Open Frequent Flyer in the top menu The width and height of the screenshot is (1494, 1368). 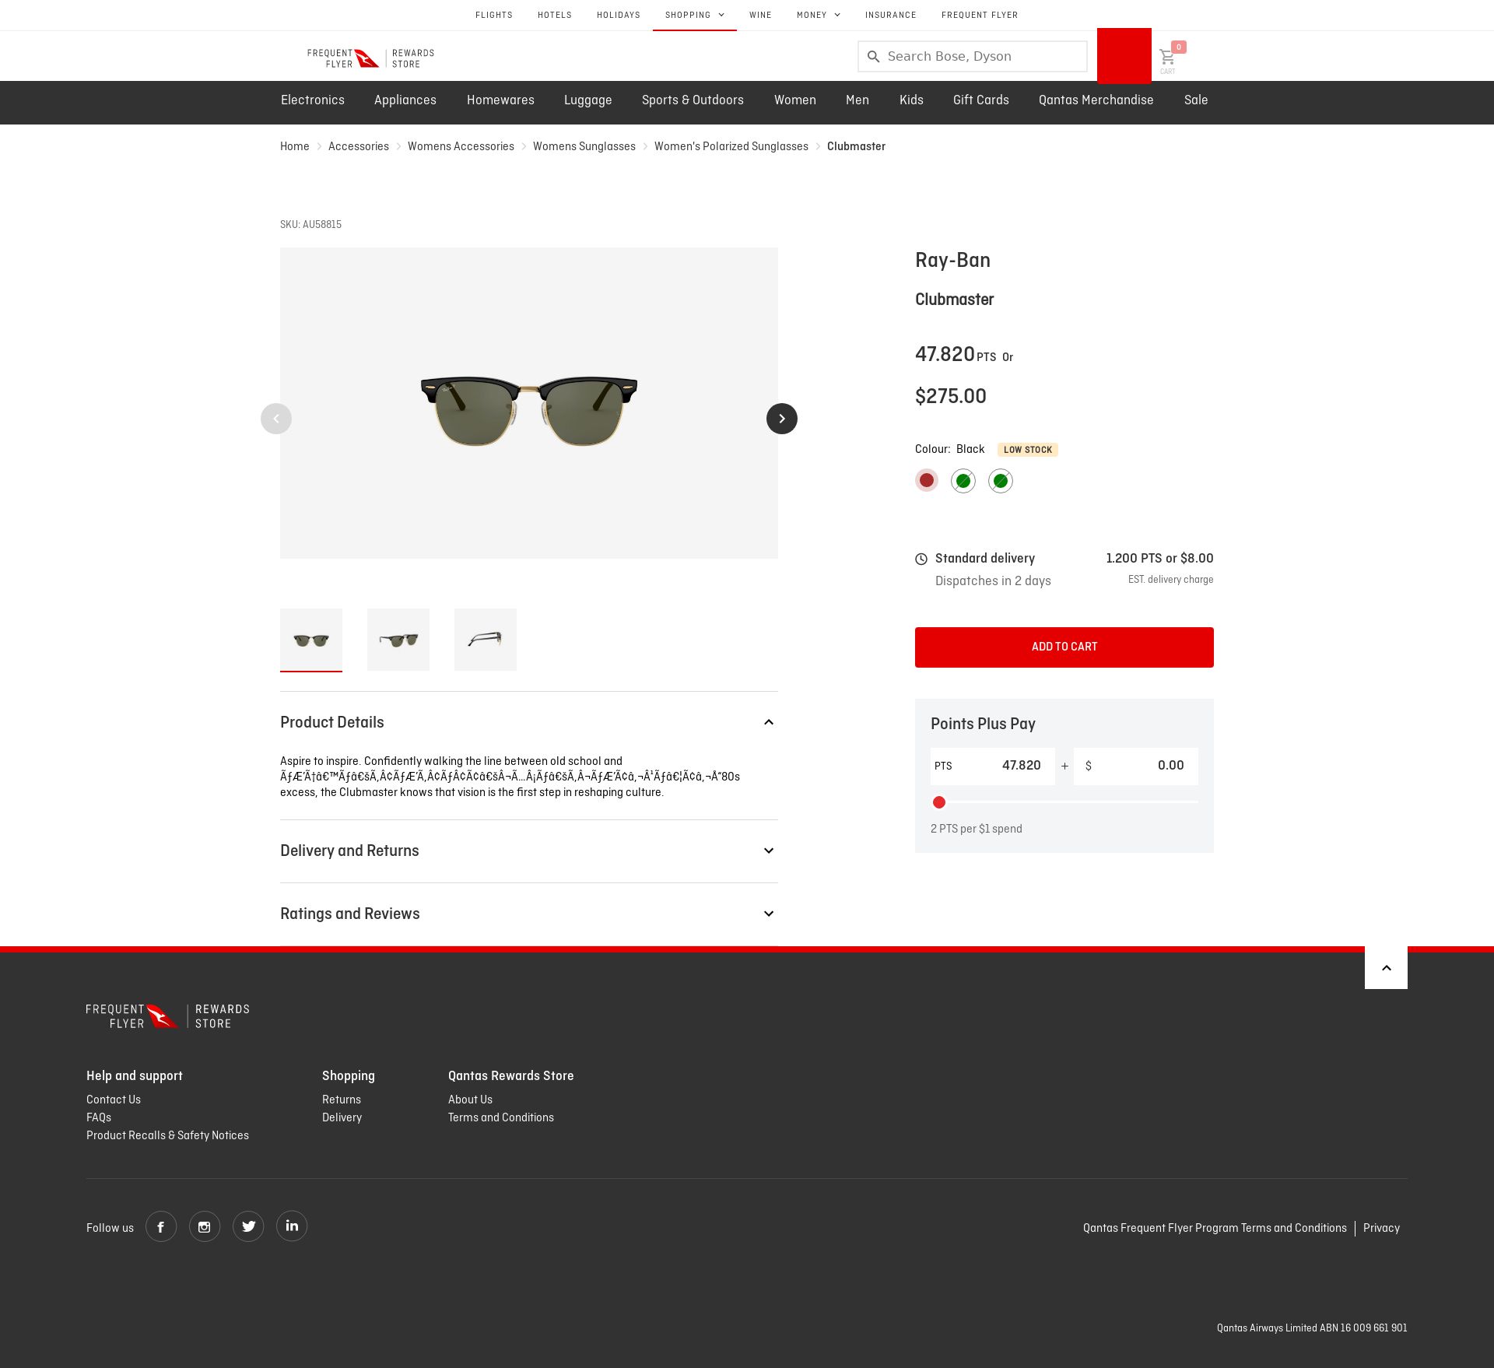[980, 15]
